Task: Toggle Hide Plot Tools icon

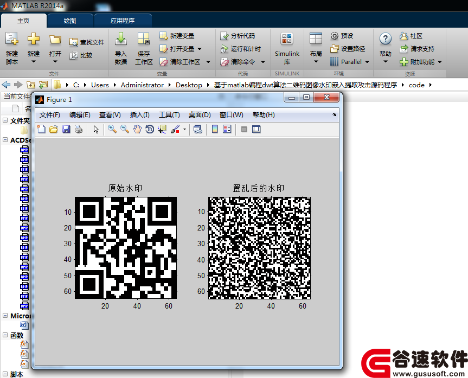Action: (244, 129)
